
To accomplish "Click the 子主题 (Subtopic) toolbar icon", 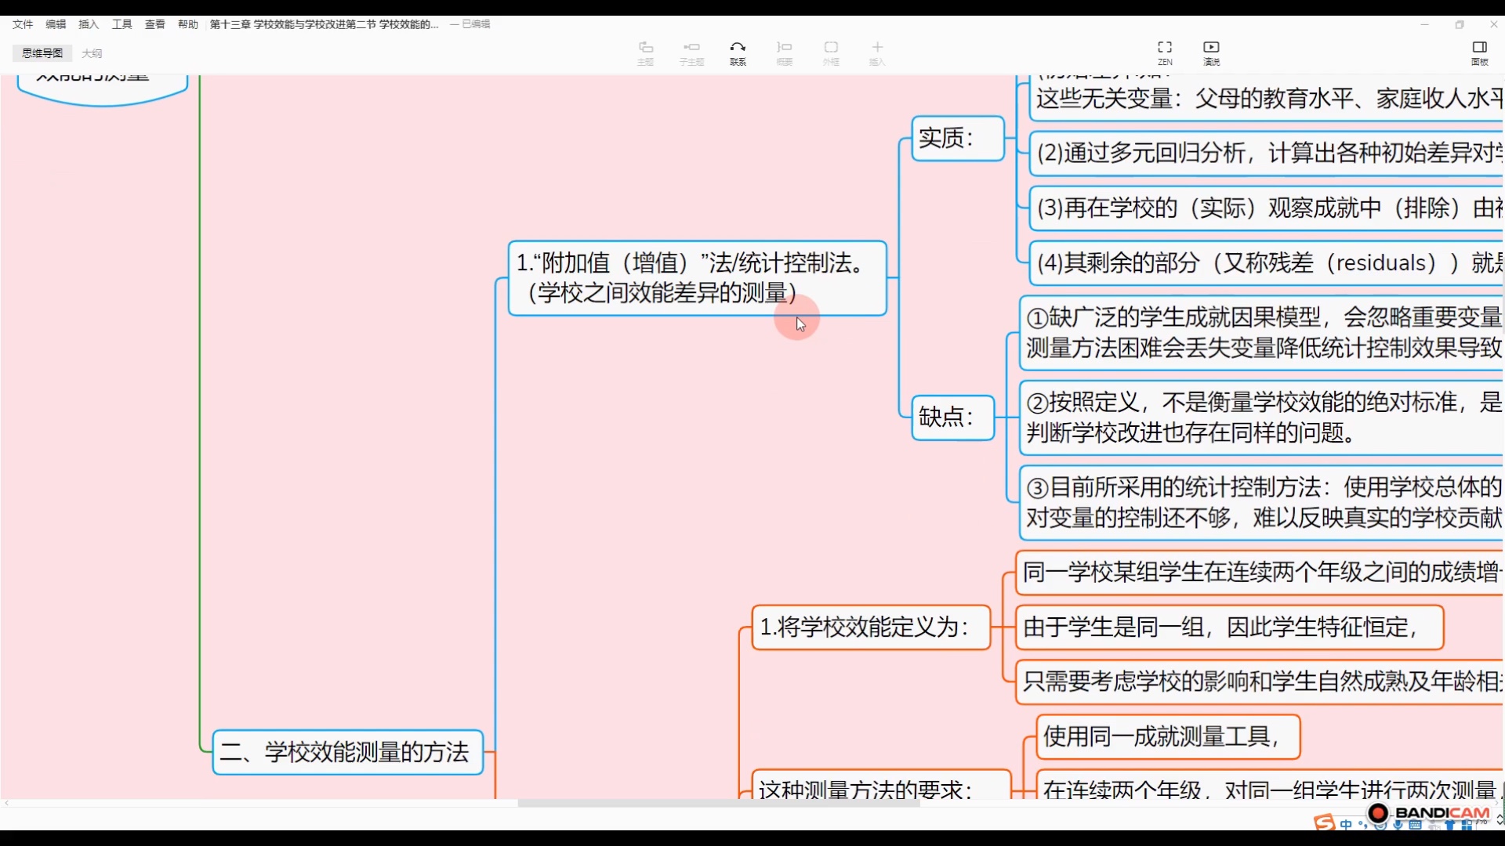I will click(x=691, y=53).
